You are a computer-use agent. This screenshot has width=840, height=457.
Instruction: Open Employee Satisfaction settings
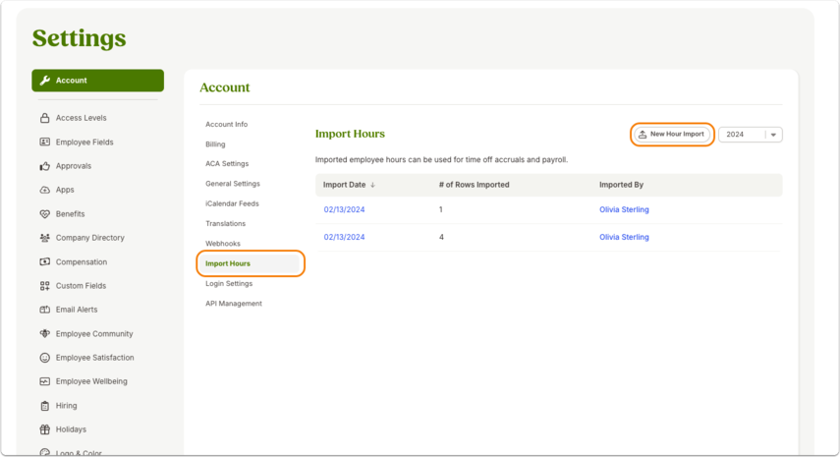pyautogui.click(x=95, y=358)
